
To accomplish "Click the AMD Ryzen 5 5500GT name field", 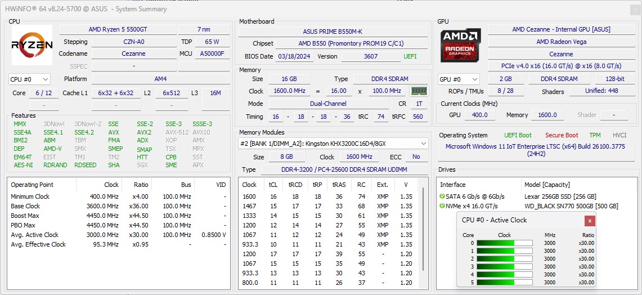I will tap(118, 29).
